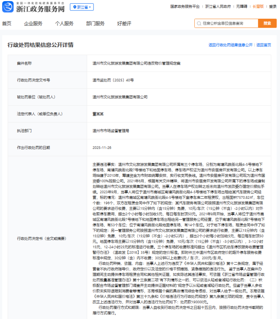Click the 行政处罚结果信息公开详情 heading
This screenshot has width=280, height=319.
[40, 45]
